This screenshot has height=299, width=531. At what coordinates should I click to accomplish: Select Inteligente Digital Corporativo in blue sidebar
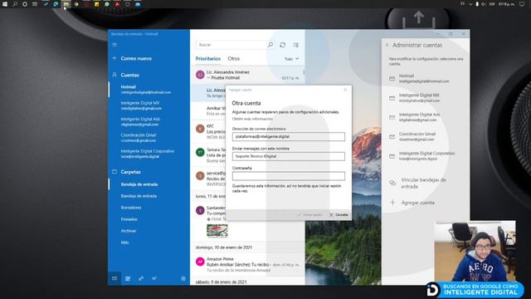click(x=149, y=154)
